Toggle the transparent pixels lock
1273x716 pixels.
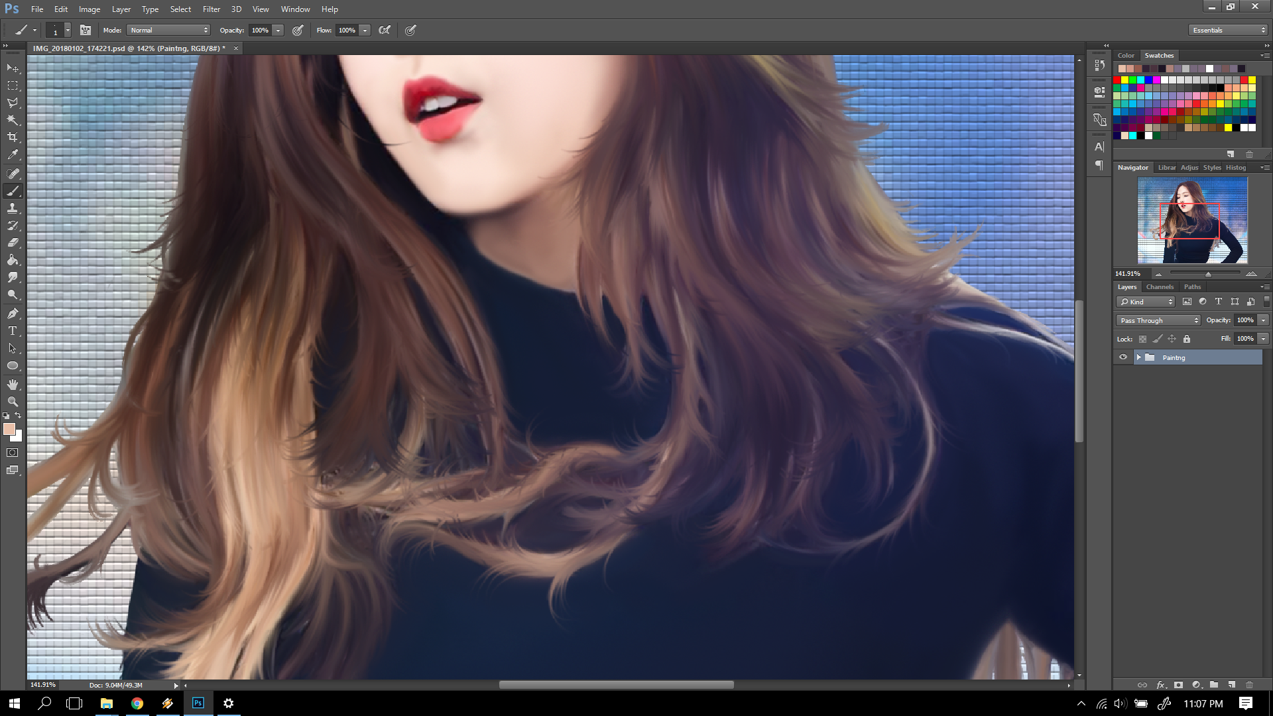tap(1142, 339)
